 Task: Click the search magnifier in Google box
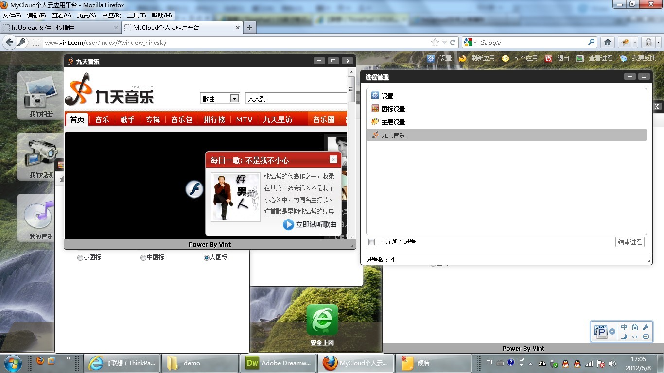coord(592,42)
